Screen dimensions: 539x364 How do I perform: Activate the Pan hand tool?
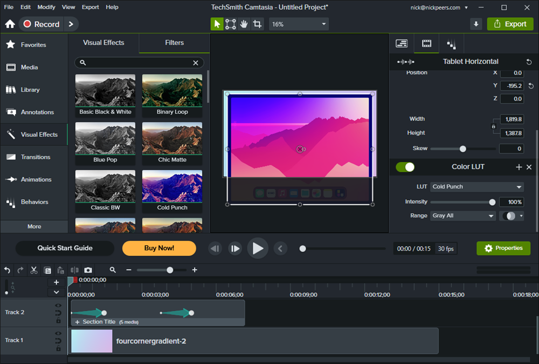244,24
